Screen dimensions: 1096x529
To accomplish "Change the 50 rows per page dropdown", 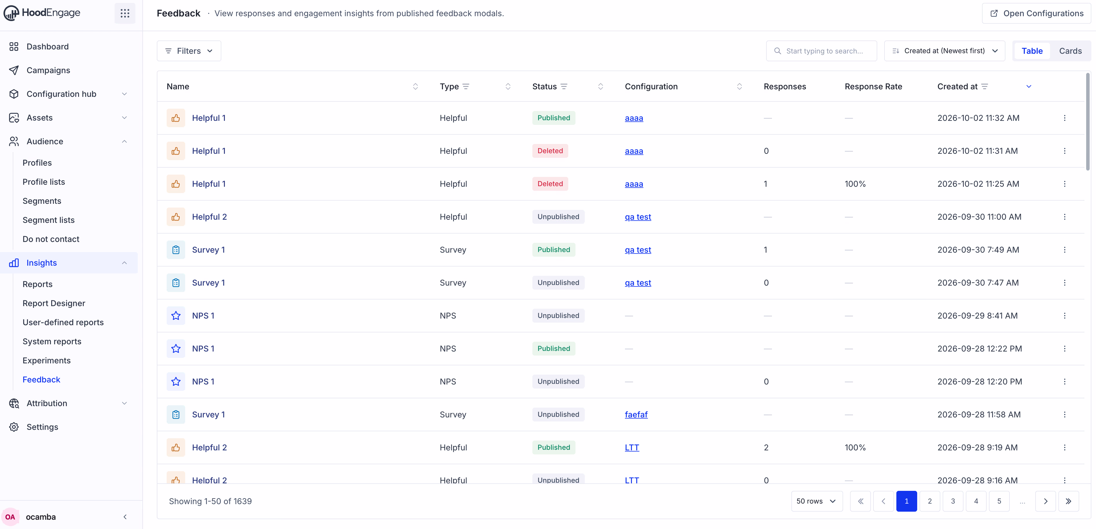I will click(x=817, y=501).
